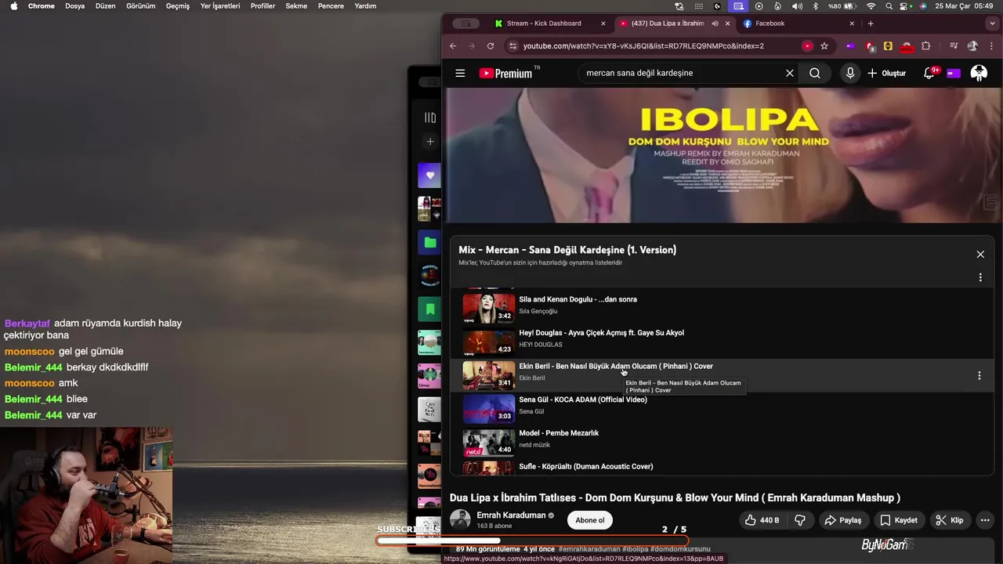The image size is (1003, 564).
Task: Open library icon in background window sidebar
Action: point(429,117)
